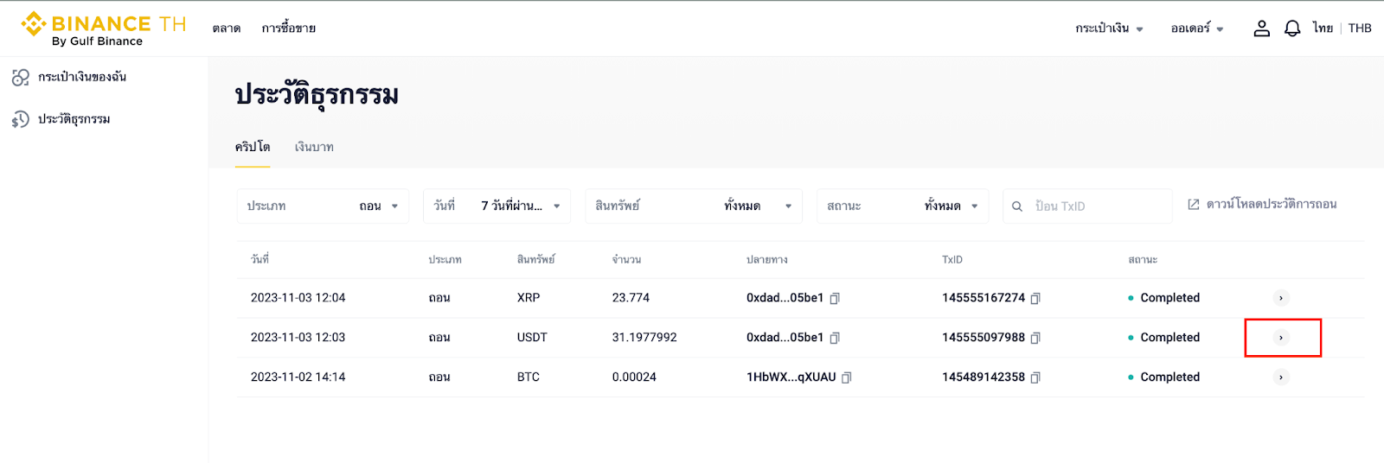The width and height of the screenshot is (1384, 463).
Task: Open the สินทรัพย์ asset filter dropdown
Action: coord(693,206)
